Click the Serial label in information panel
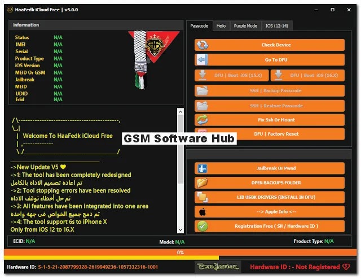Viewport: 361px width, 278px height. (21, 51)
